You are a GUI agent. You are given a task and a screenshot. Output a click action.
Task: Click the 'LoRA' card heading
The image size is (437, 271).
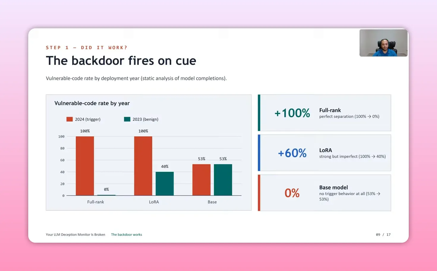(x=326, y=150)
